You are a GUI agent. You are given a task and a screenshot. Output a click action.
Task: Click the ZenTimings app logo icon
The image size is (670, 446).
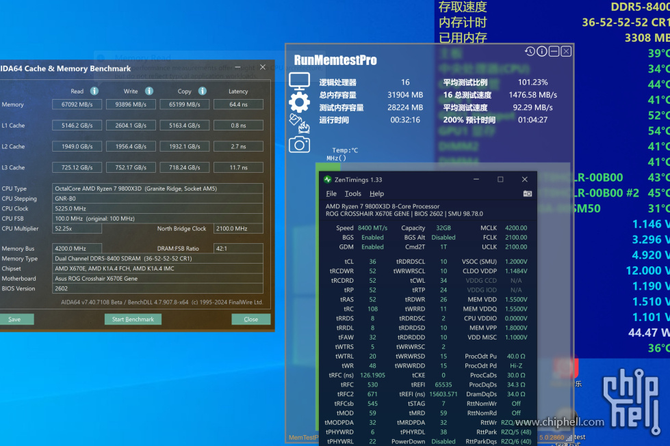pos(328,180)
